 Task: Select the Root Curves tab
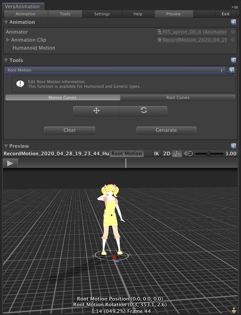coord(178,97)
